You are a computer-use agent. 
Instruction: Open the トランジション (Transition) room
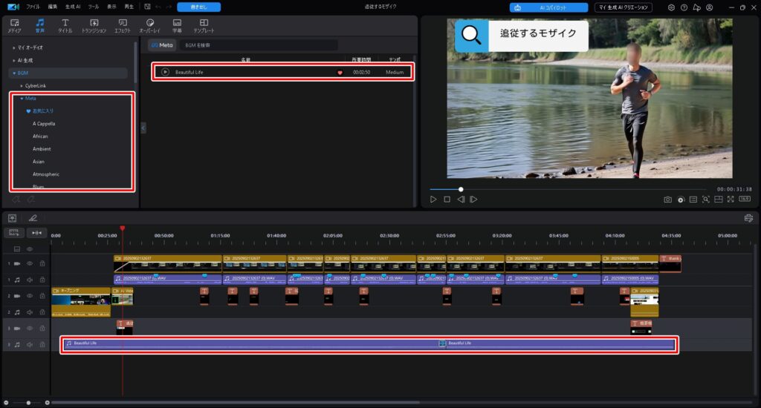pos(94,25)
